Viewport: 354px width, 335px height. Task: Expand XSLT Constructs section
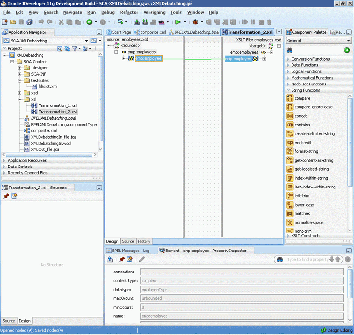[x=288, y=236]
